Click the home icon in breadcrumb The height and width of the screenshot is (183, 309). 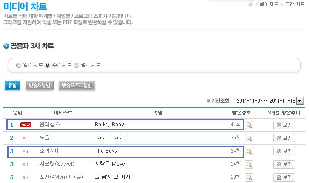pos(251,4)
